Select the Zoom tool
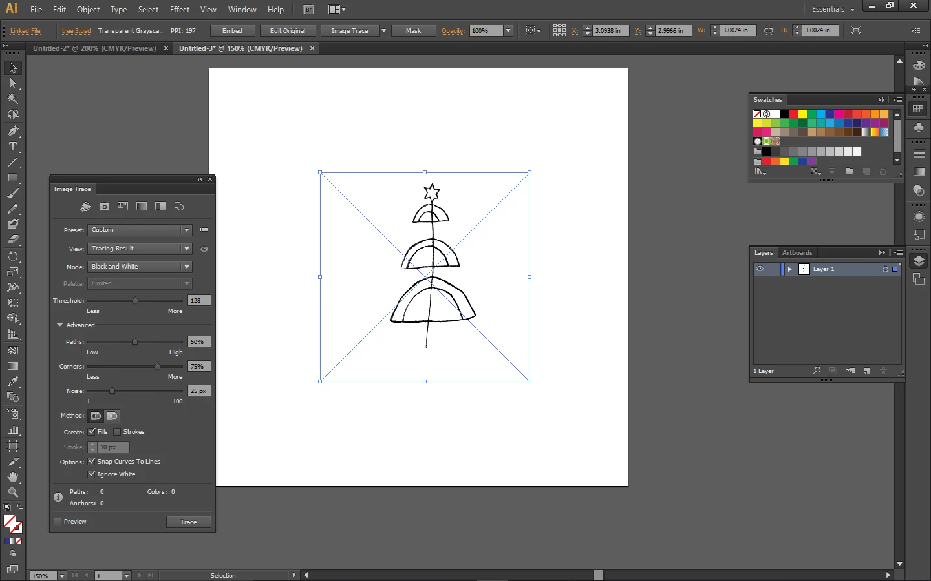Screen dimensions: 931x581 [13, 493]
